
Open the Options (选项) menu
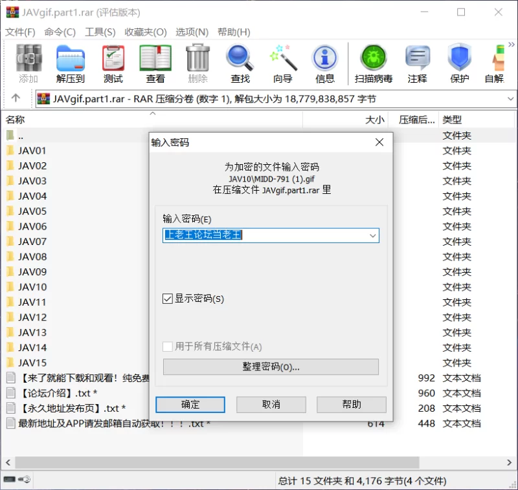click(x=192, y=32)
